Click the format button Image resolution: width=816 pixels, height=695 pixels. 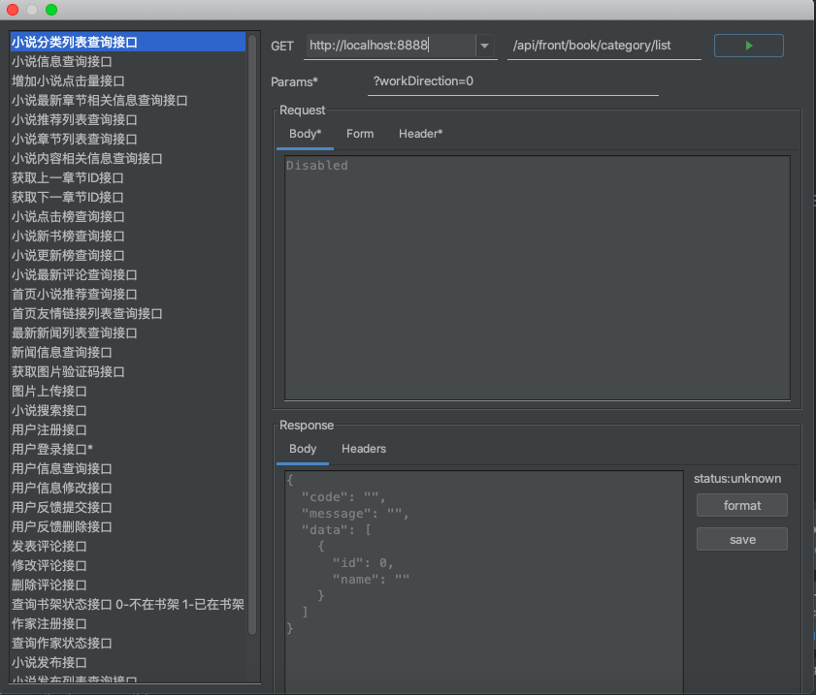(742, 505)
